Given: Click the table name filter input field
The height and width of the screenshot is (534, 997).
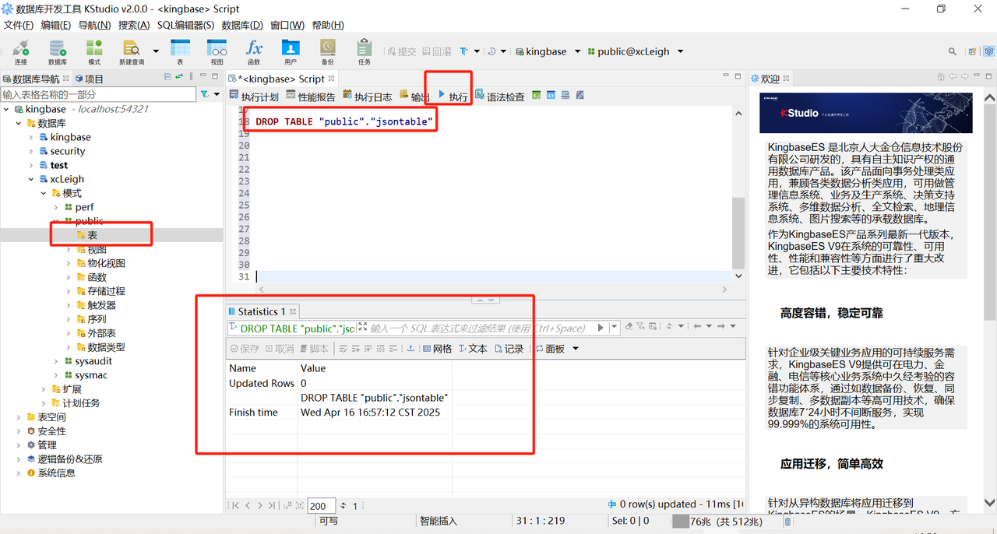Looking at the screenshot, I should coord(98,94).
